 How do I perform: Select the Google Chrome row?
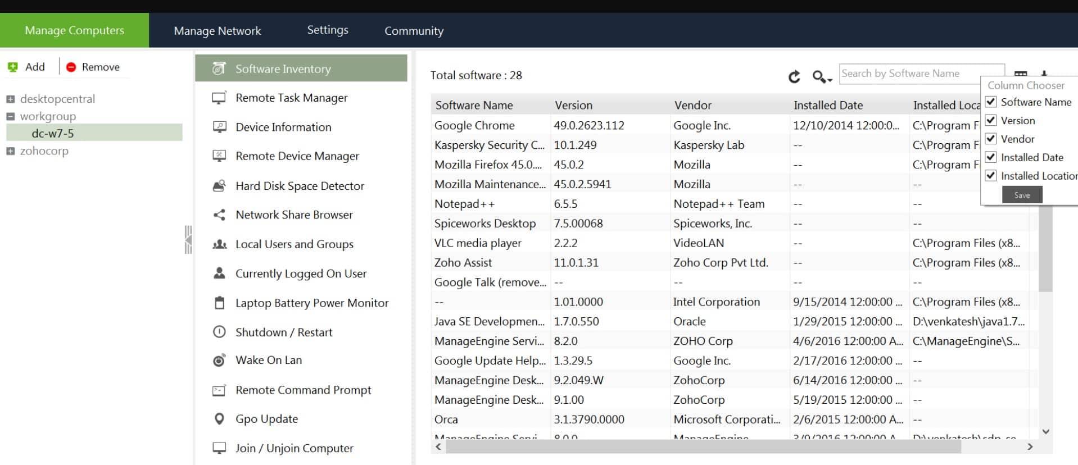pos(705,125)
